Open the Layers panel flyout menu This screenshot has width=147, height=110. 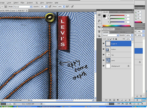click(x=132, y=32)
